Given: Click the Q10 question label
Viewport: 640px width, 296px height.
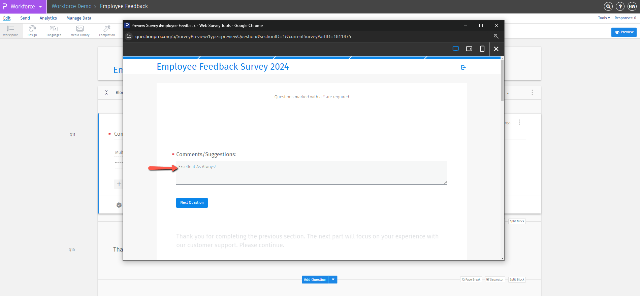Looking at the screenshot, I should tap(72, 250).
